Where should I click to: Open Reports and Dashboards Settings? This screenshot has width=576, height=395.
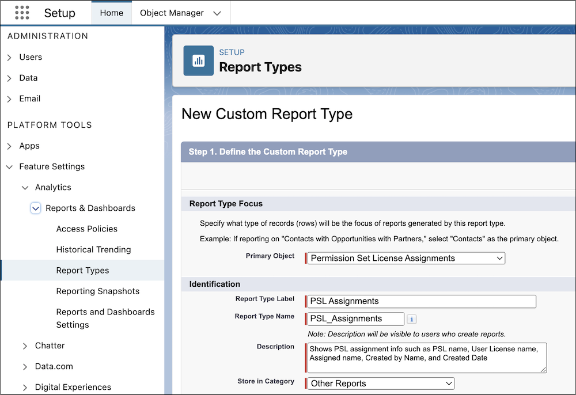pos(105,318)
